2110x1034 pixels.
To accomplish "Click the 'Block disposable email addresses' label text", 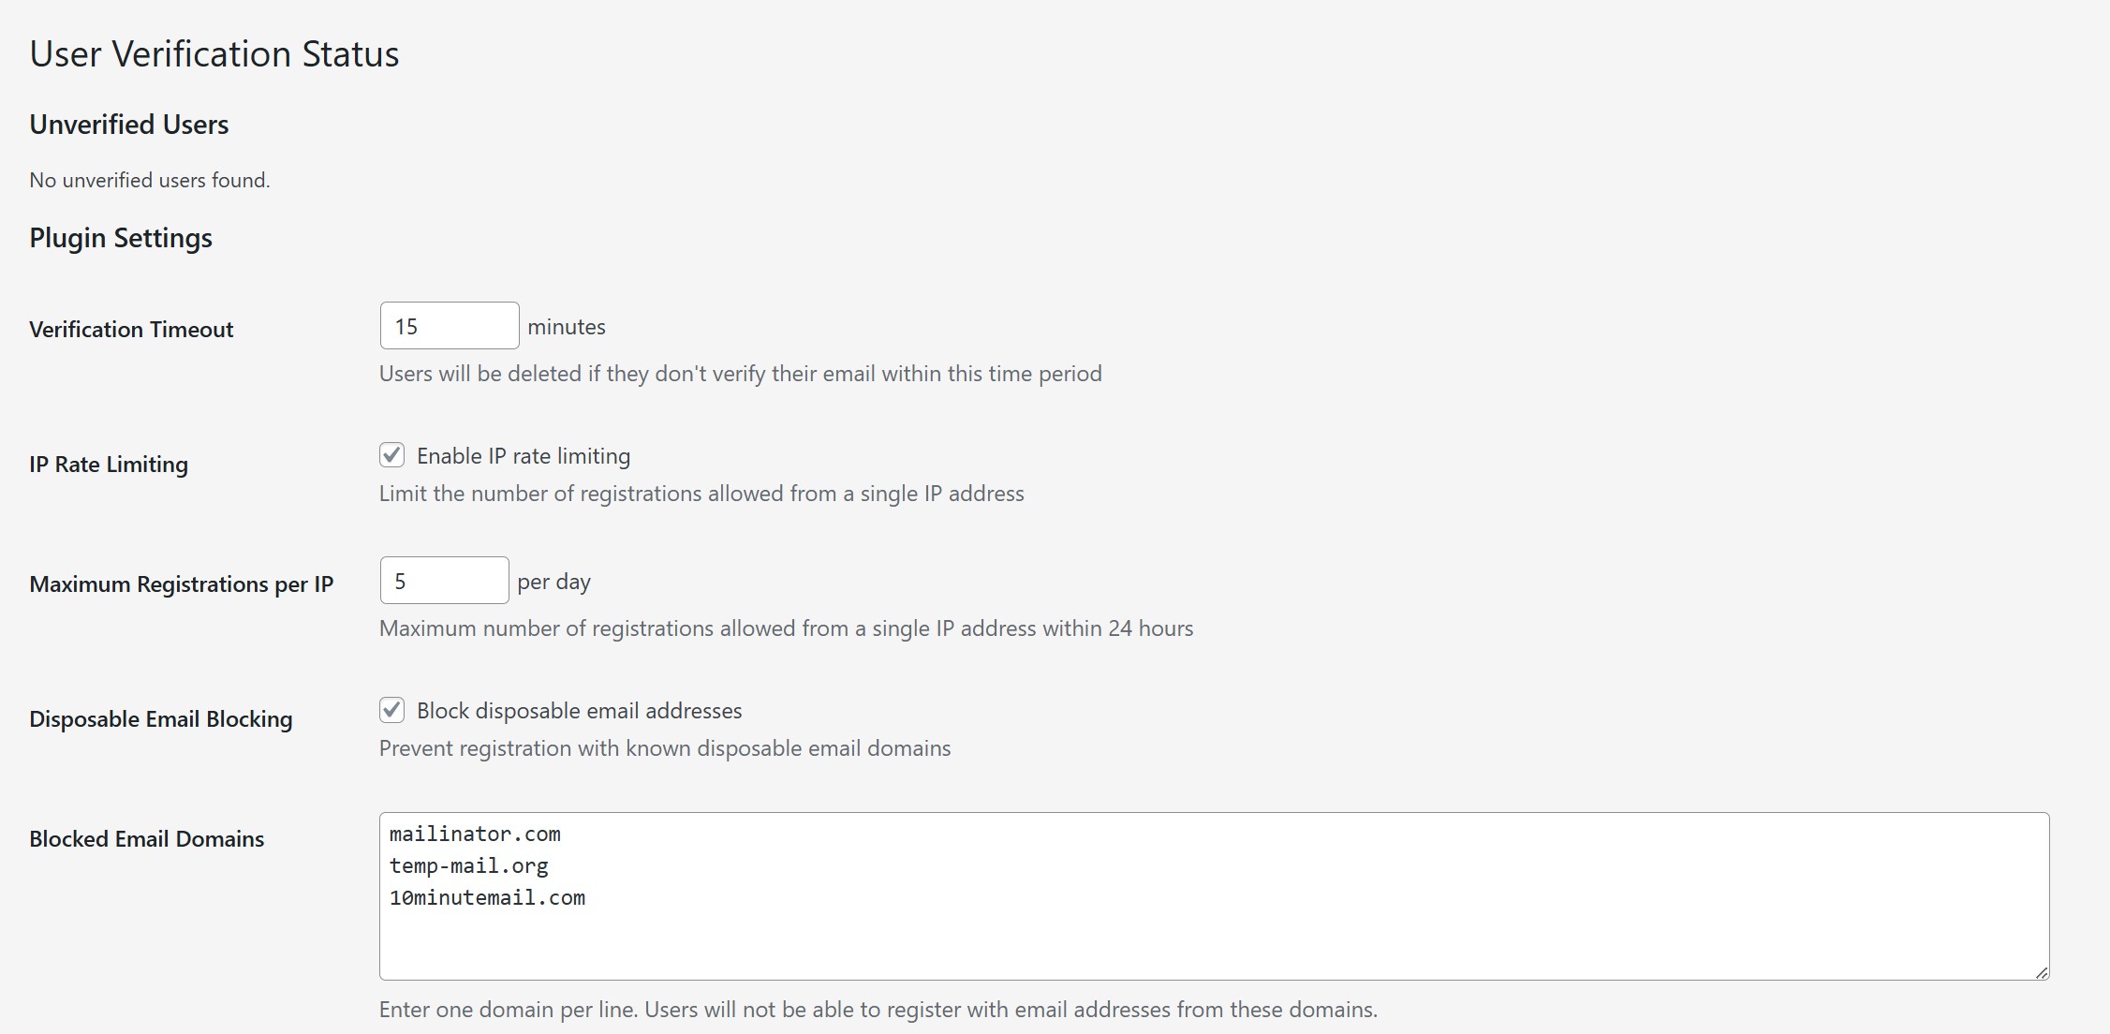I will [x=580, y=711].
